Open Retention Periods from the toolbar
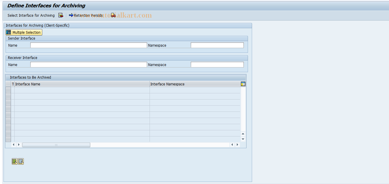Viewport: 389px width, 184px height. [x=86, y=15]
